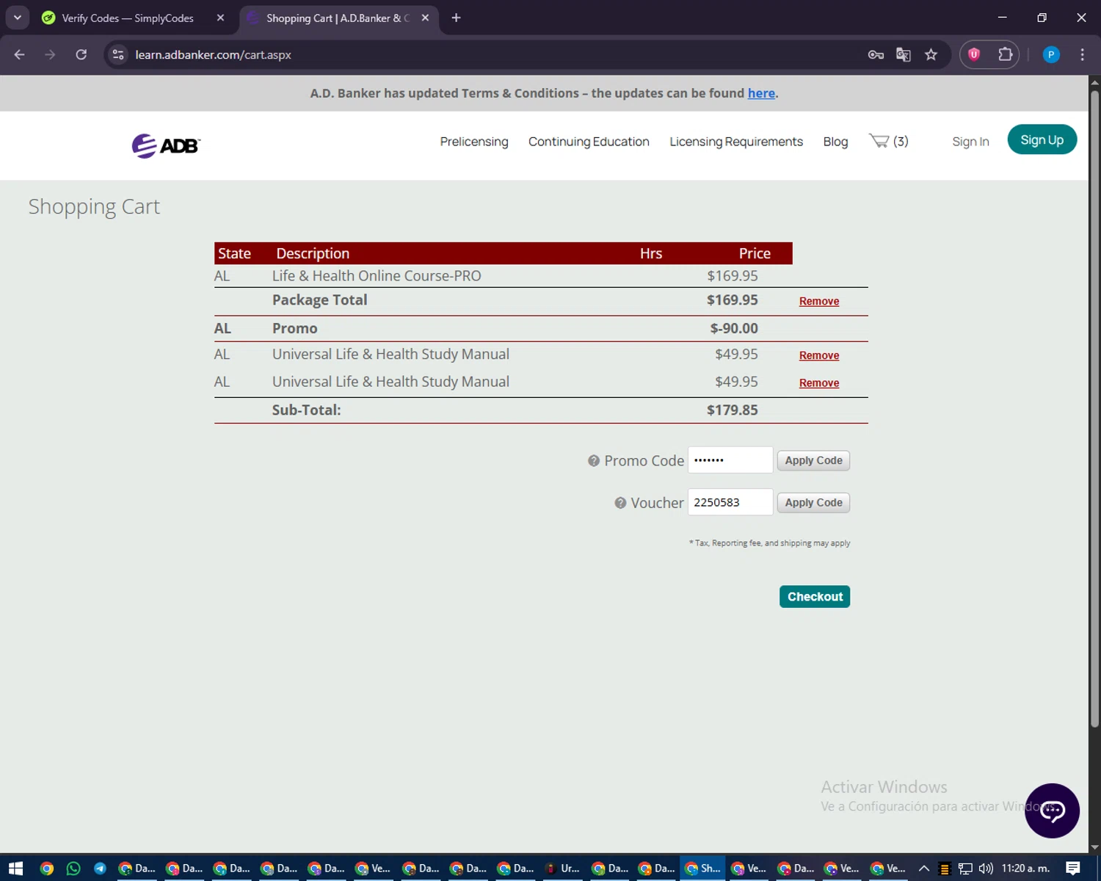This screenshot has height=881, width=1101.
Task: Focus the Promo Code input field
Action: [730, 460]
